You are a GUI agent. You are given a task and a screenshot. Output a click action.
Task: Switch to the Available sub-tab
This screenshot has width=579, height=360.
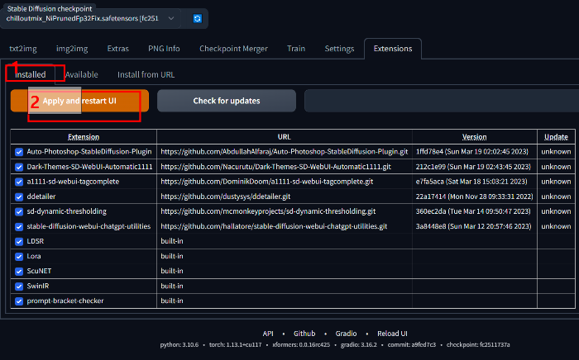click(x=82, y=74)
